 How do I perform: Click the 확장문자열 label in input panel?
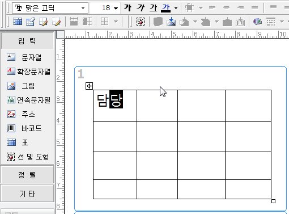pos(34,72)
